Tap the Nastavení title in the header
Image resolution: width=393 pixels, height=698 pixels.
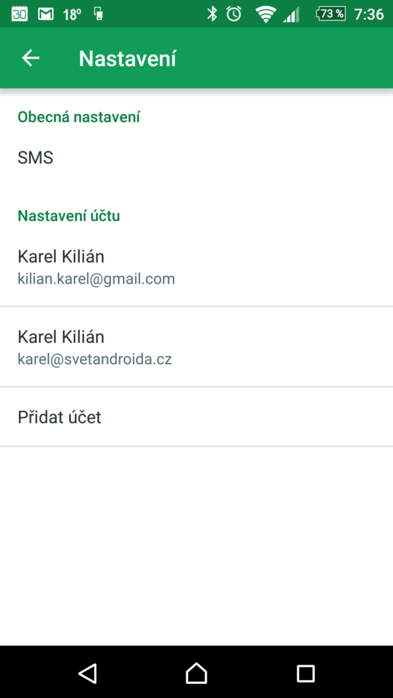tap(128, 59)
